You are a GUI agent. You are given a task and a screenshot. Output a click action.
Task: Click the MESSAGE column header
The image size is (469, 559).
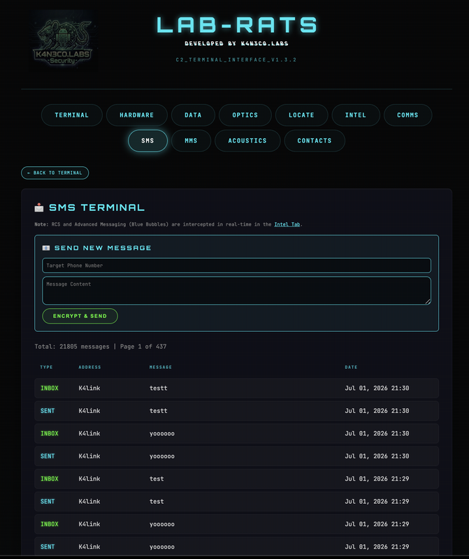pos(161,368)
